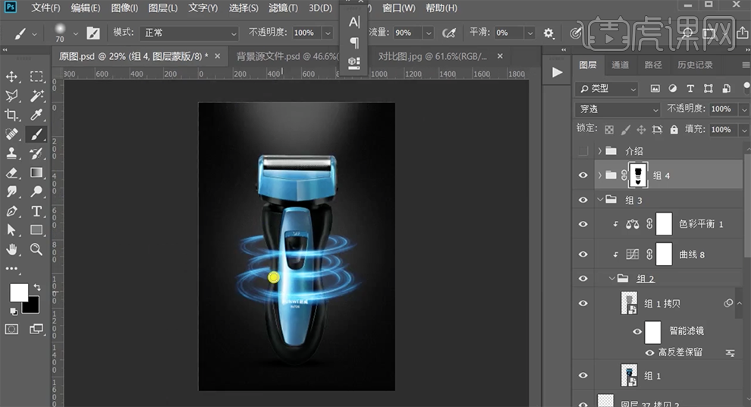
Task: Select the Horizontal Type tool
Action: pyautogui.click(x=36, y=211)
